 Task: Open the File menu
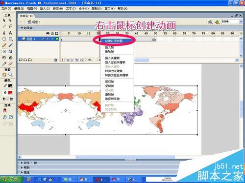point(6,8)
